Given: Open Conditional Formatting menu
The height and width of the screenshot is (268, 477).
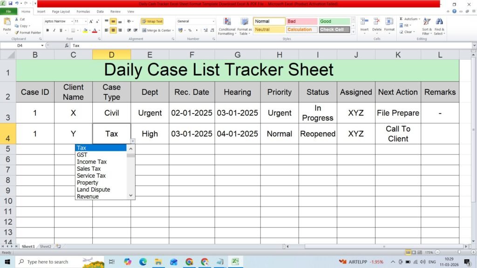Looking at the screenshot, I should (227, 27).
